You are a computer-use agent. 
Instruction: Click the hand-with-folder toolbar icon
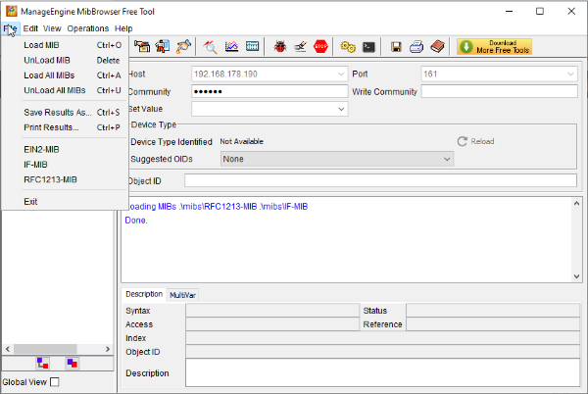[142, 46]
